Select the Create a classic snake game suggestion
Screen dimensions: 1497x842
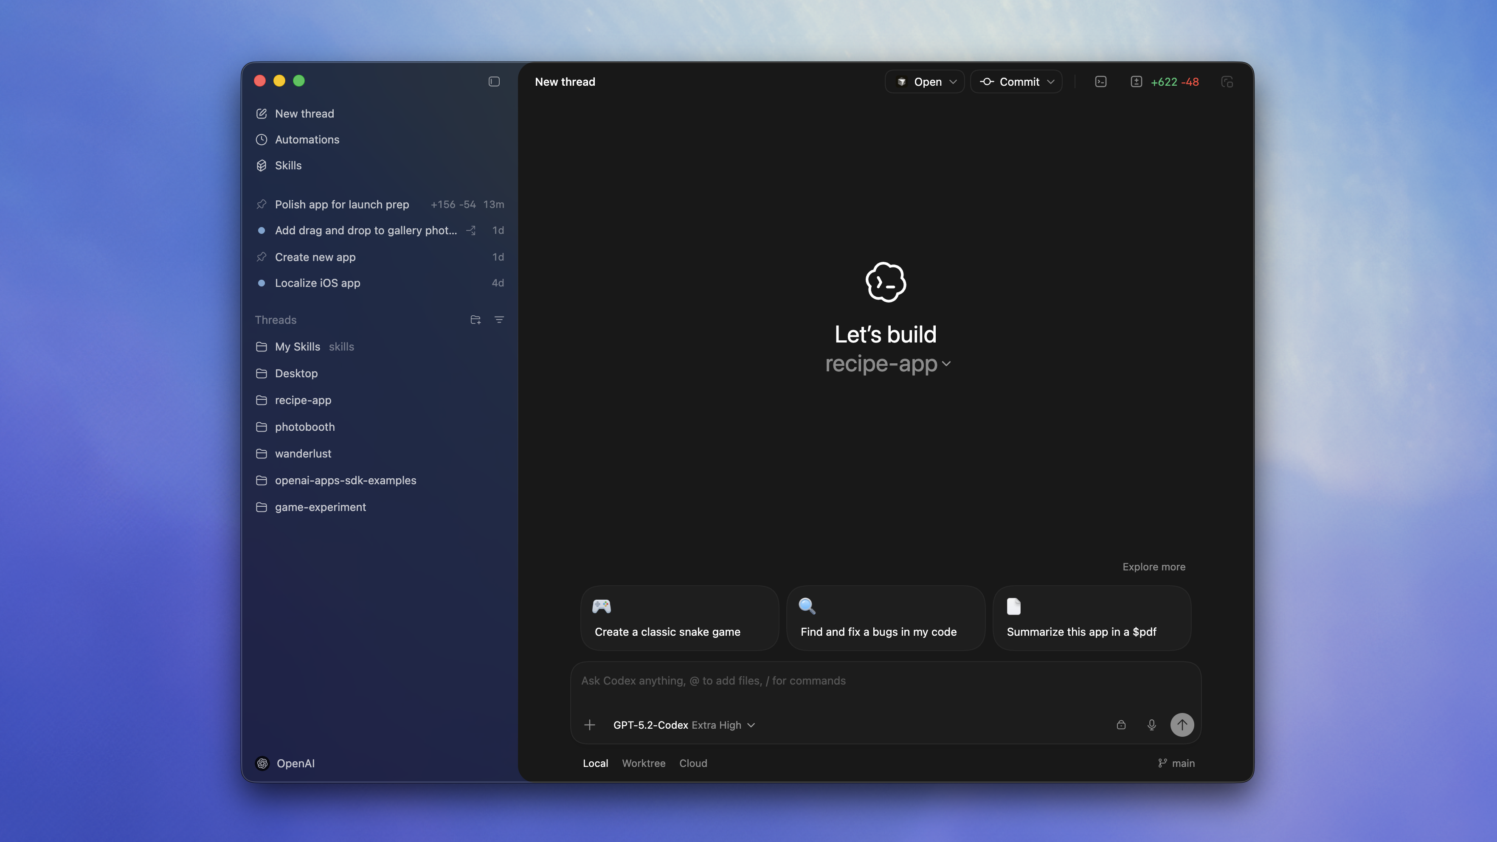click(x=679, y=617)
